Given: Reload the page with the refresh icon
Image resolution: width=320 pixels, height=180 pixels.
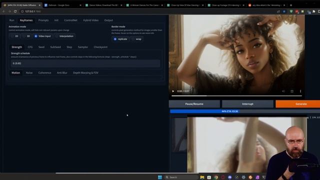Looking at the screenshot, I should tap(15, 11).
